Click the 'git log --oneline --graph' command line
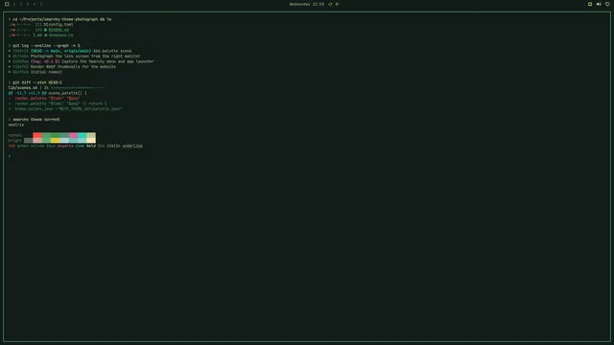Image resolution: width=614 pixels, height=345 pixels. click(46, 45)
